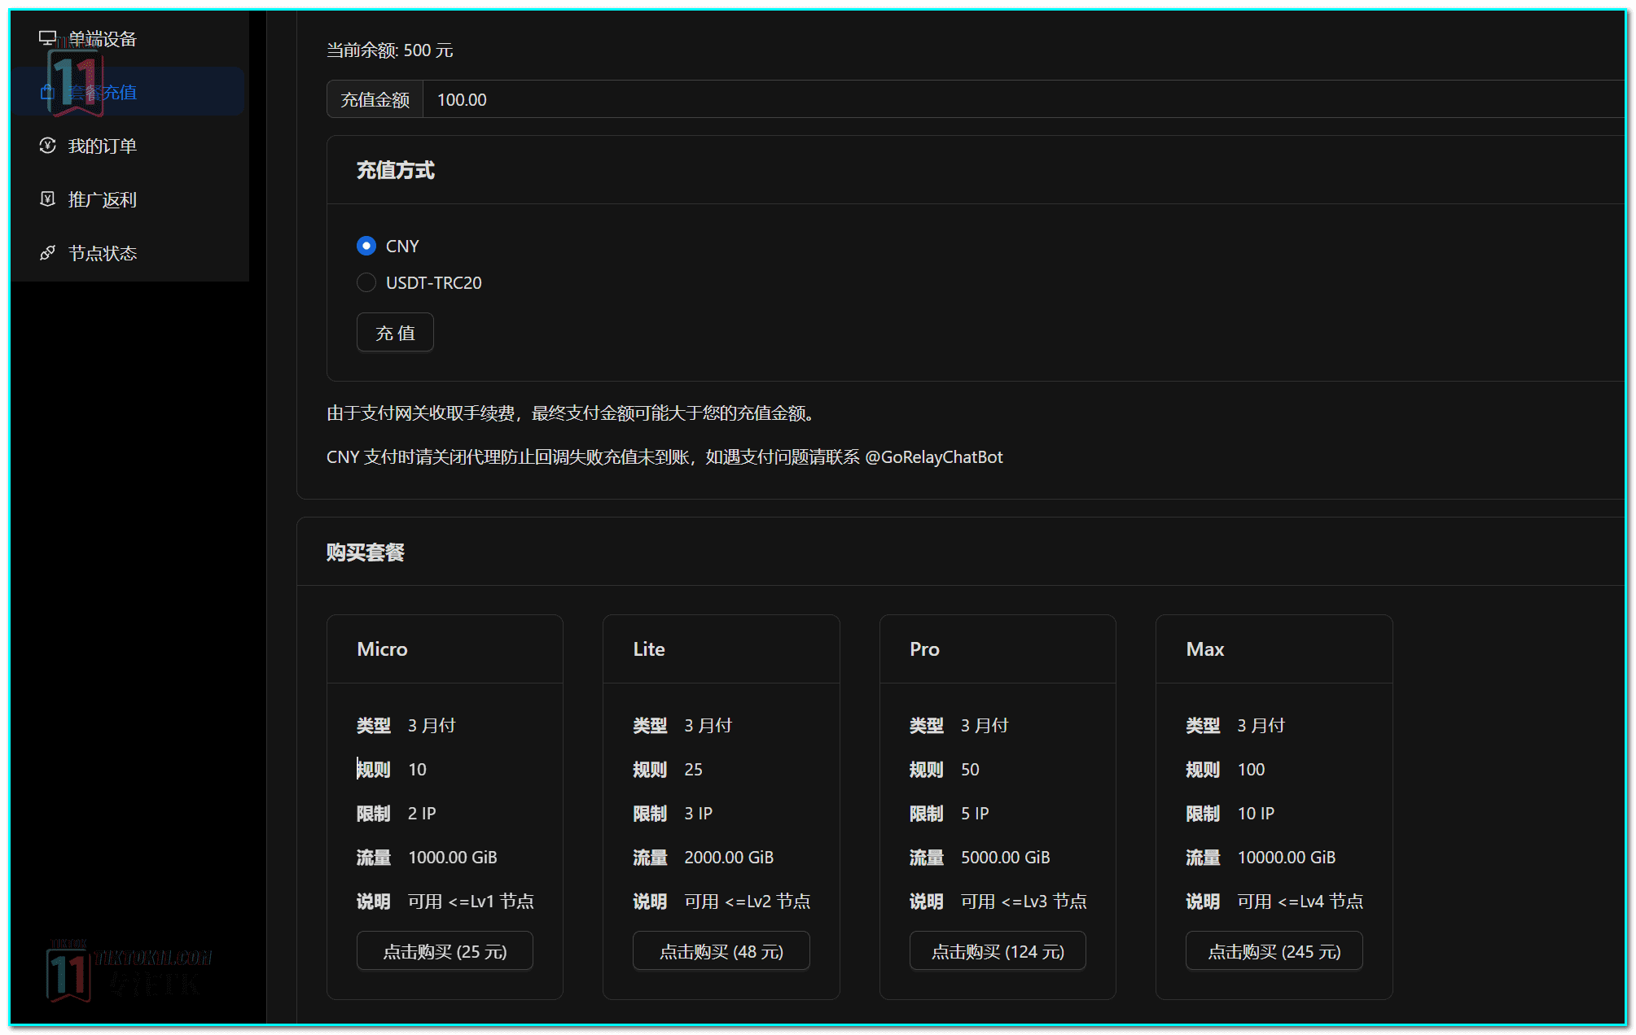
Task: Click the 可用 <=Lv2 节点 description
Action: coord(748,902)
